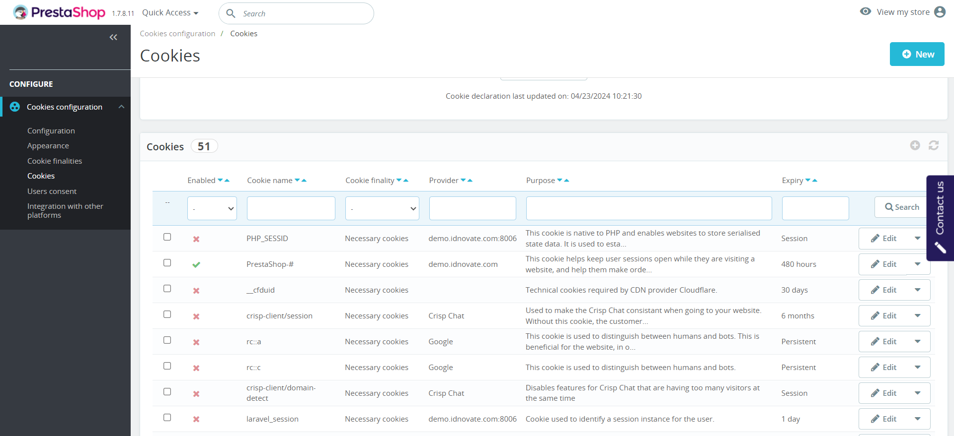Screen dimensions: 954x436
Task: Collapse the Cookies configuration menu chevron
Action: tap(121, 107)
